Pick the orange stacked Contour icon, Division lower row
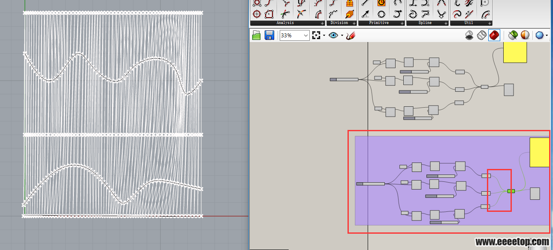 point(350,14)
